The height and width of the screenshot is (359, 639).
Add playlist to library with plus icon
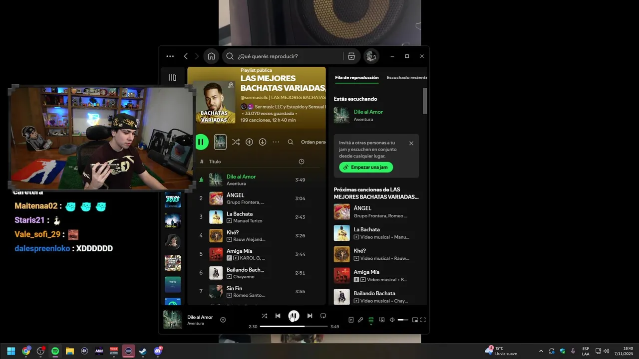pyautogui.click(x=249, y=142)
